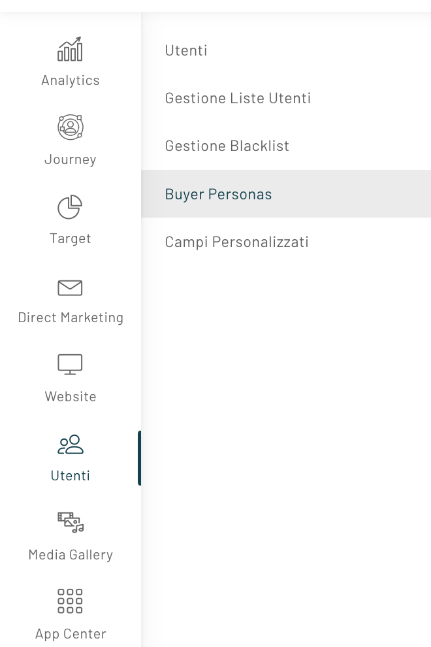The image size is (431, 647).
Task: Click the Journey label in sidebar
Action: coord(71,159)
